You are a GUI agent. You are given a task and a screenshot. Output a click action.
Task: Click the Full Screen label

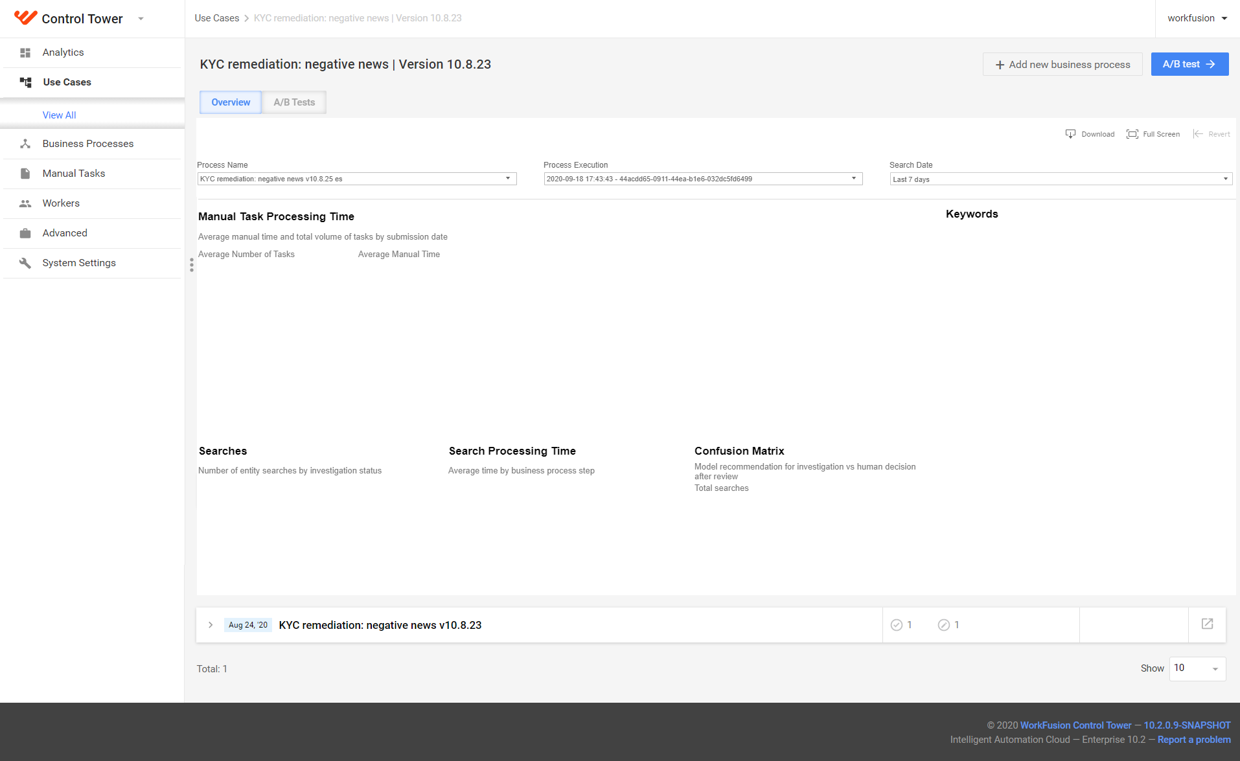click(1161, 134)
